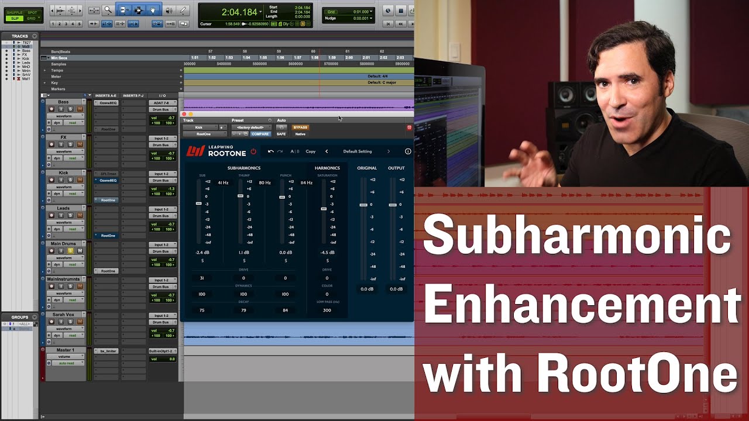The height and width of the screenshot is (421, 749).
Task: Select the Selector tool
Action: (139, 10)
